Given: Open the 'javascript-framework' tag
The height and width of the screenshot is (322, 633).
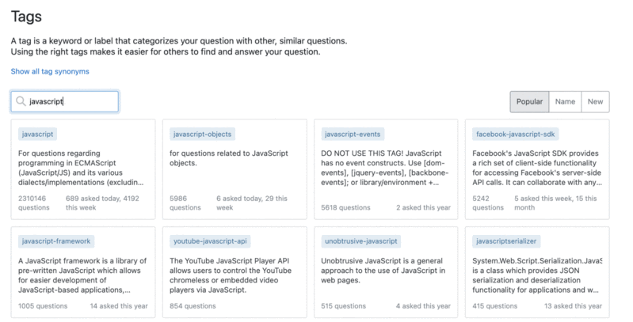Looking at the screenshot, I should tap(56, 241).
